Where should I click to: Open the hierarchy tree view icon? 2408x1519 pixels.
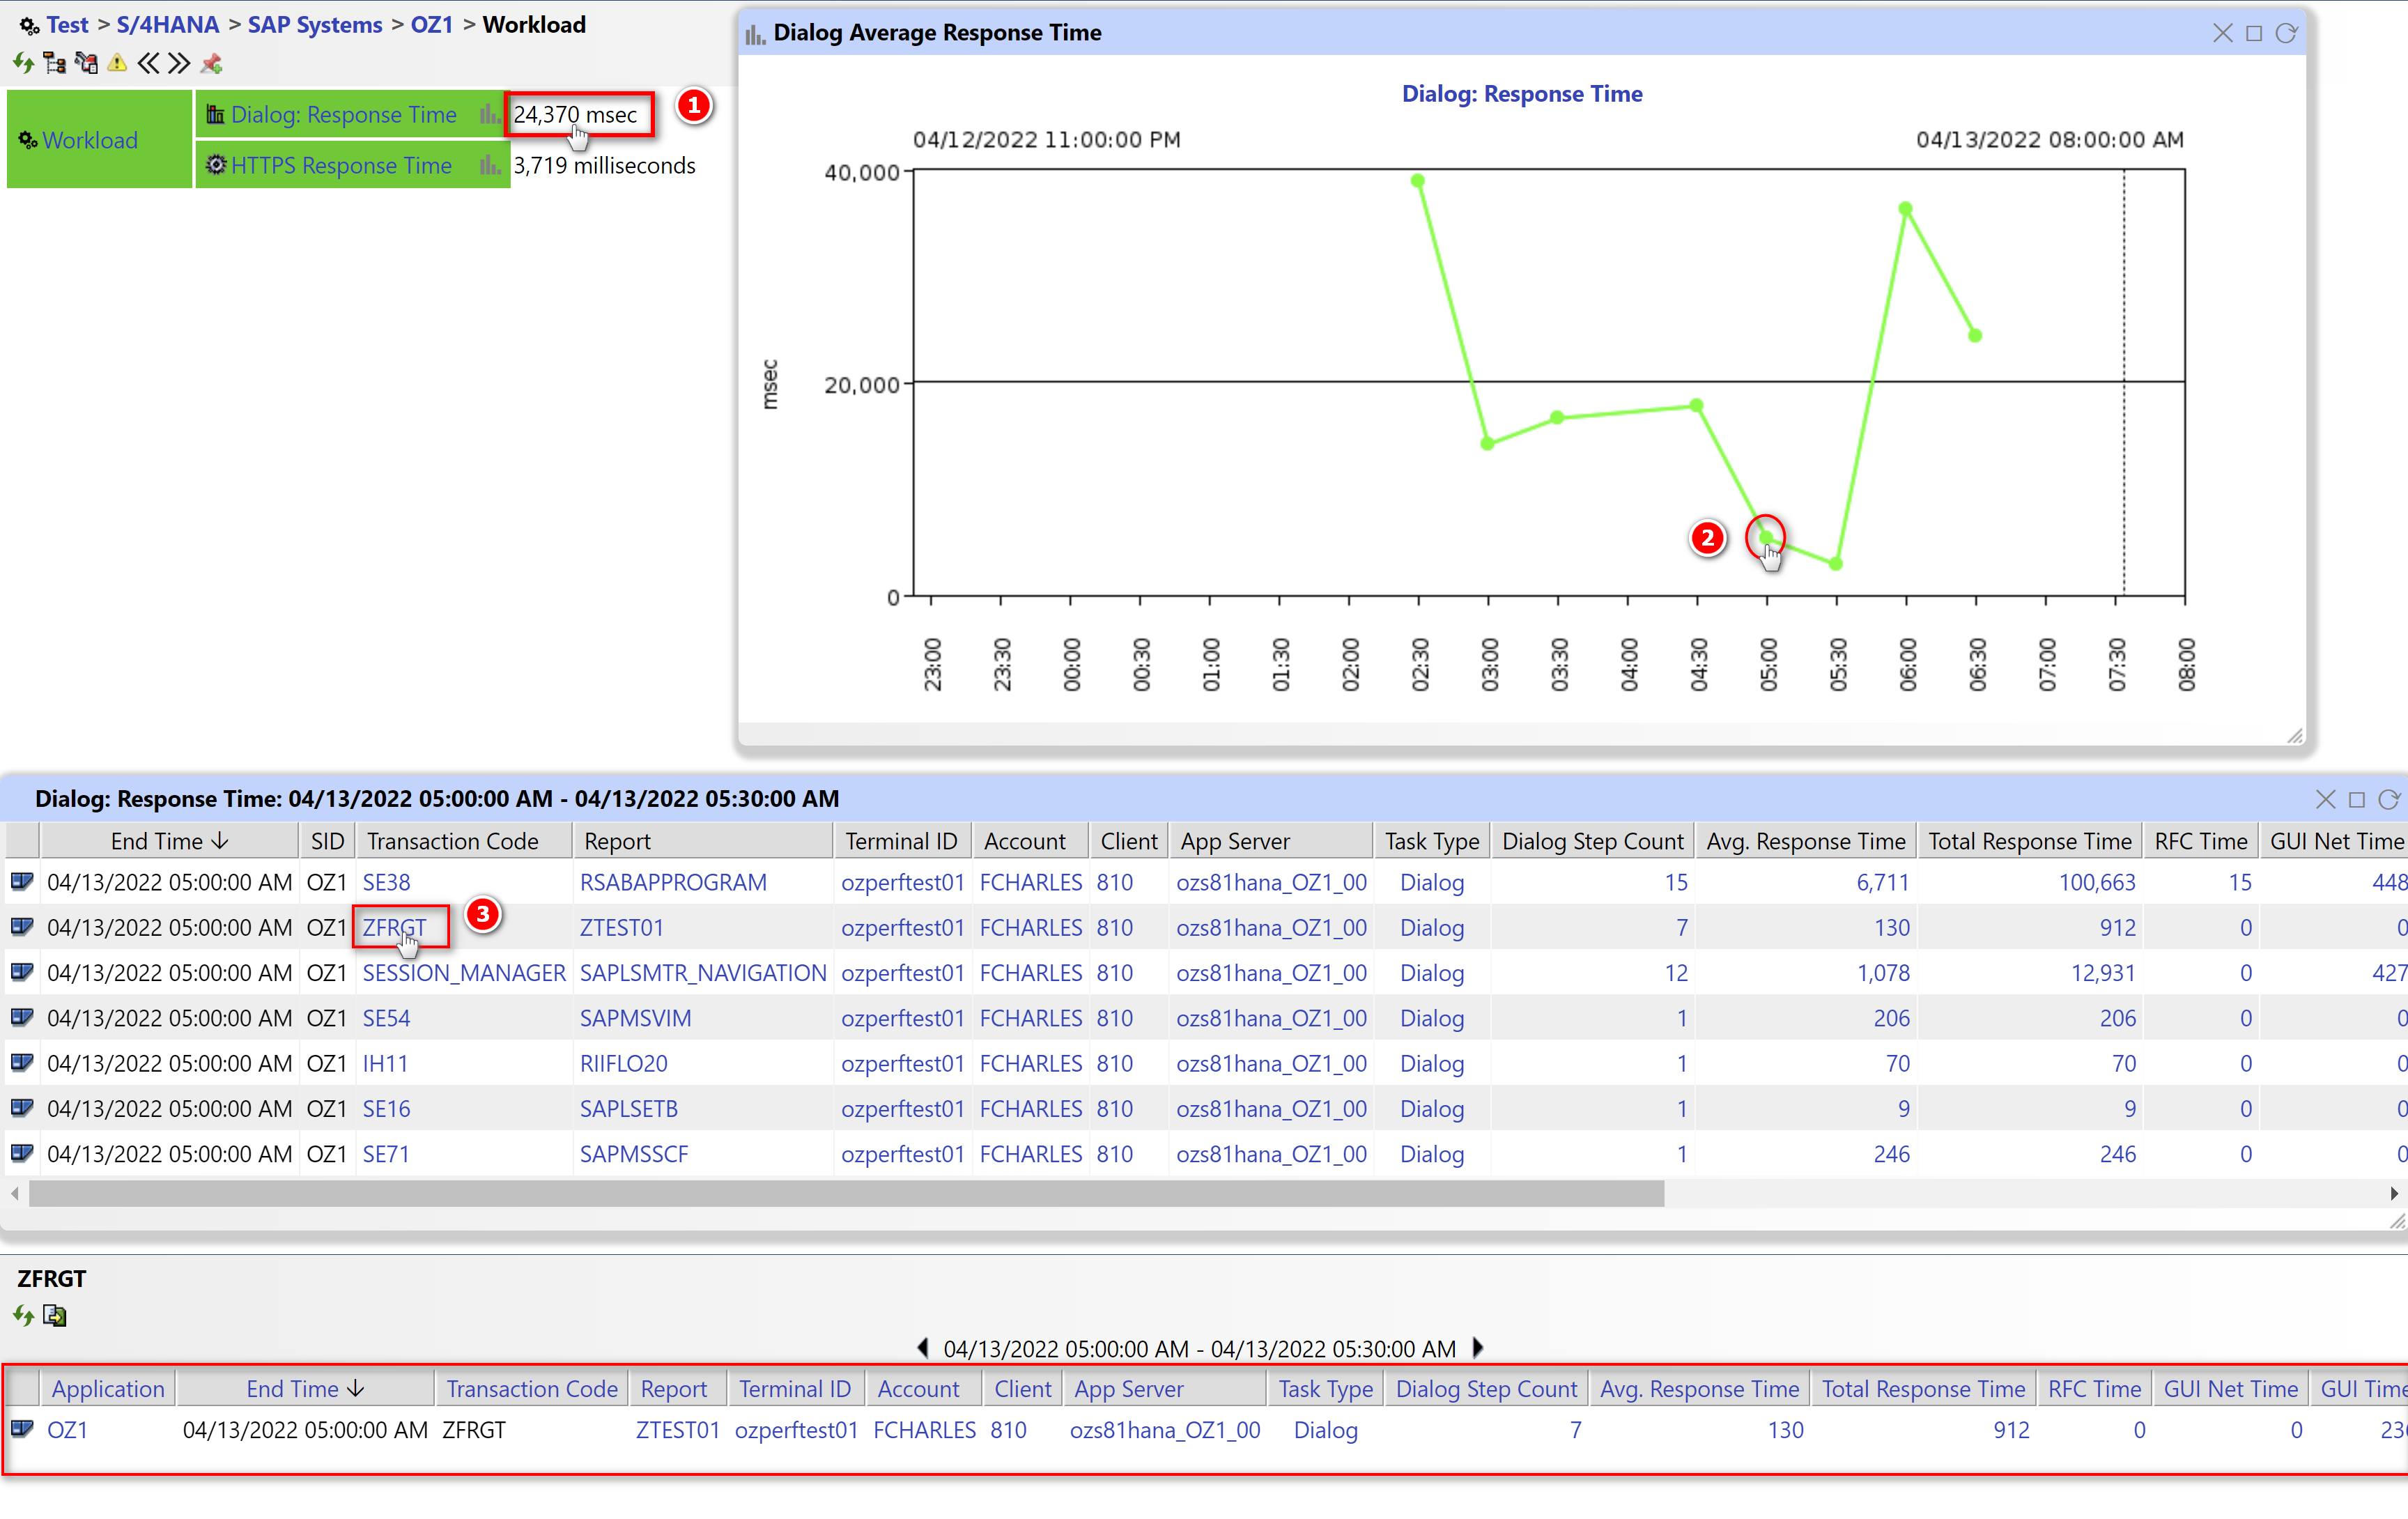(x=54, y=64)
